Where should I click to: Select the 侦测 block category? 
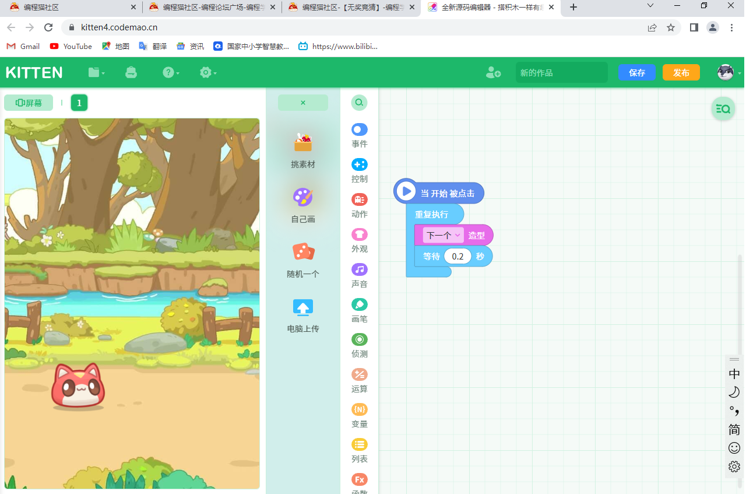360,346
